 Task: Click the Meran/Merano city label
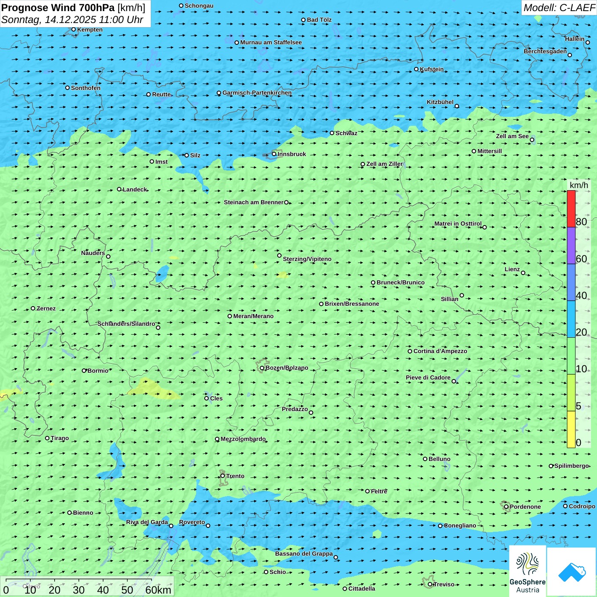point(253,316)
